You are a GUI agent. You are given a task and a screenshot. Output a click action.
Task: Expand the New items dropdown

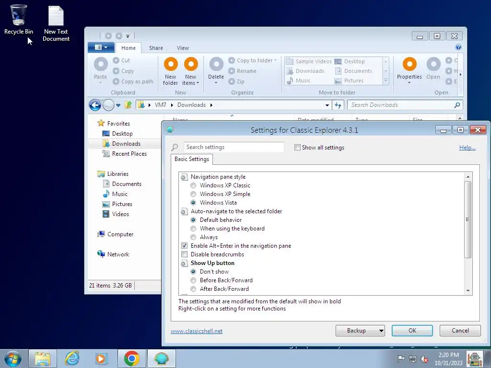pyautogui.click(x=198, y=83)
